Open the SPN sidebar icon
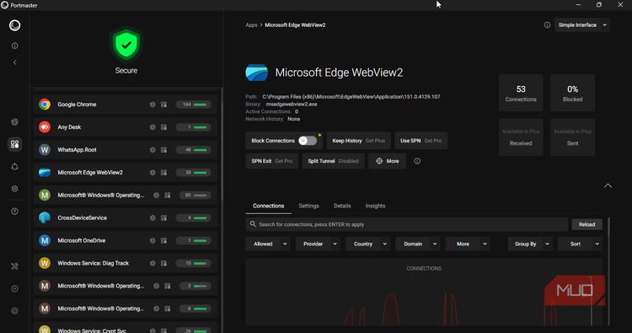 tap(15, 167)
